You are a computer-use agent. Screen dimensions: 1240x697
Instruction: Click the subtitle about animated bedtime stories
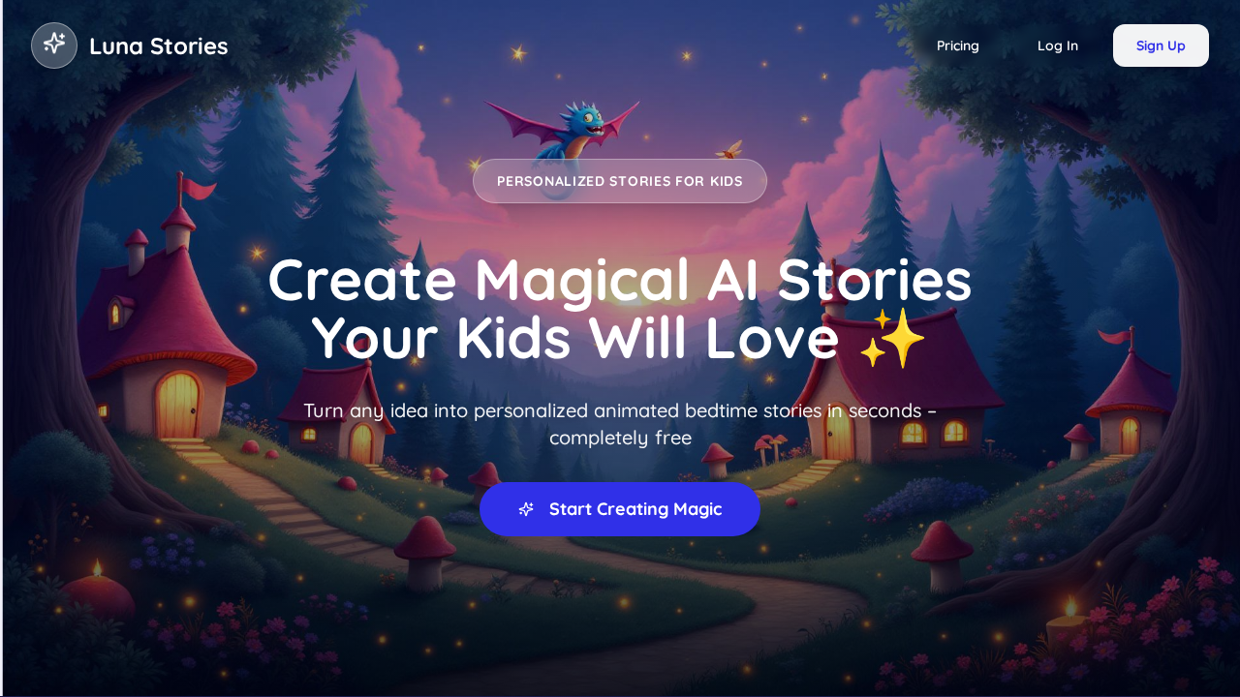(620, 424)
